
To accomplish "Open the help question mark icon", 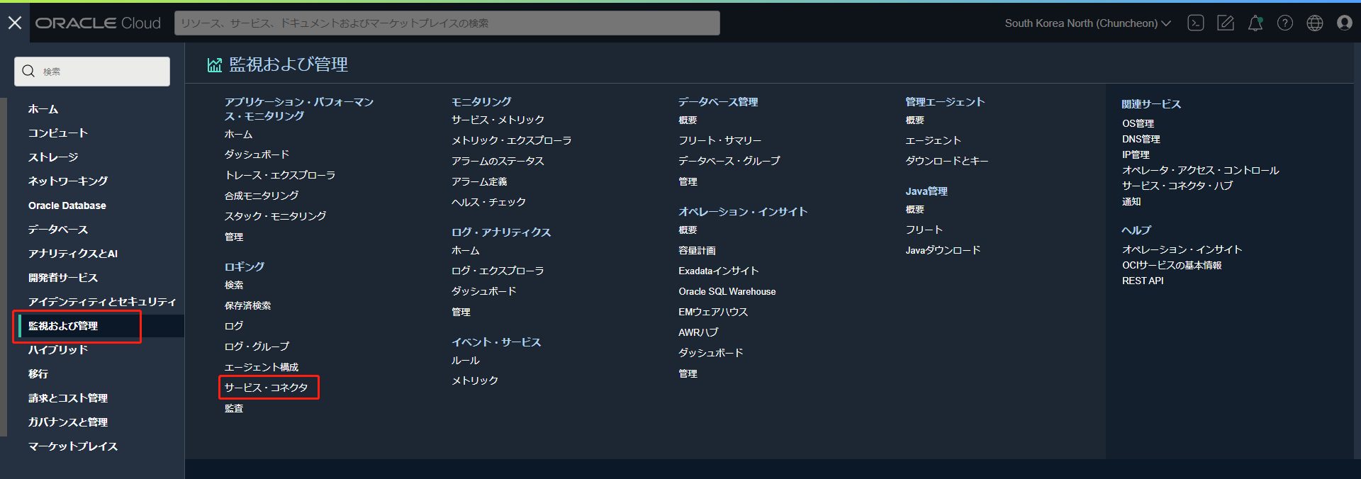I will (1285, 23).
